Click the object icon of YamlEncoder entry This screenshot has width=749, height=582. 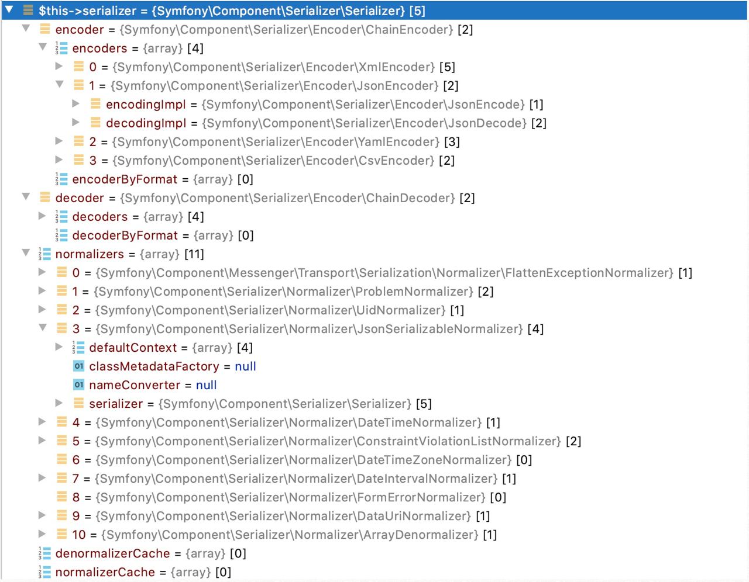(79, 141)
